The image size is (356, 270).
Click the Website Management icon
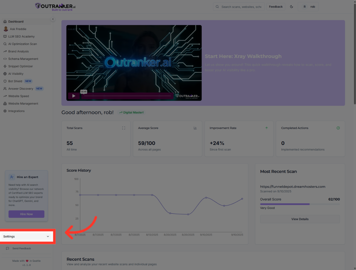click(x=5, y=103)
